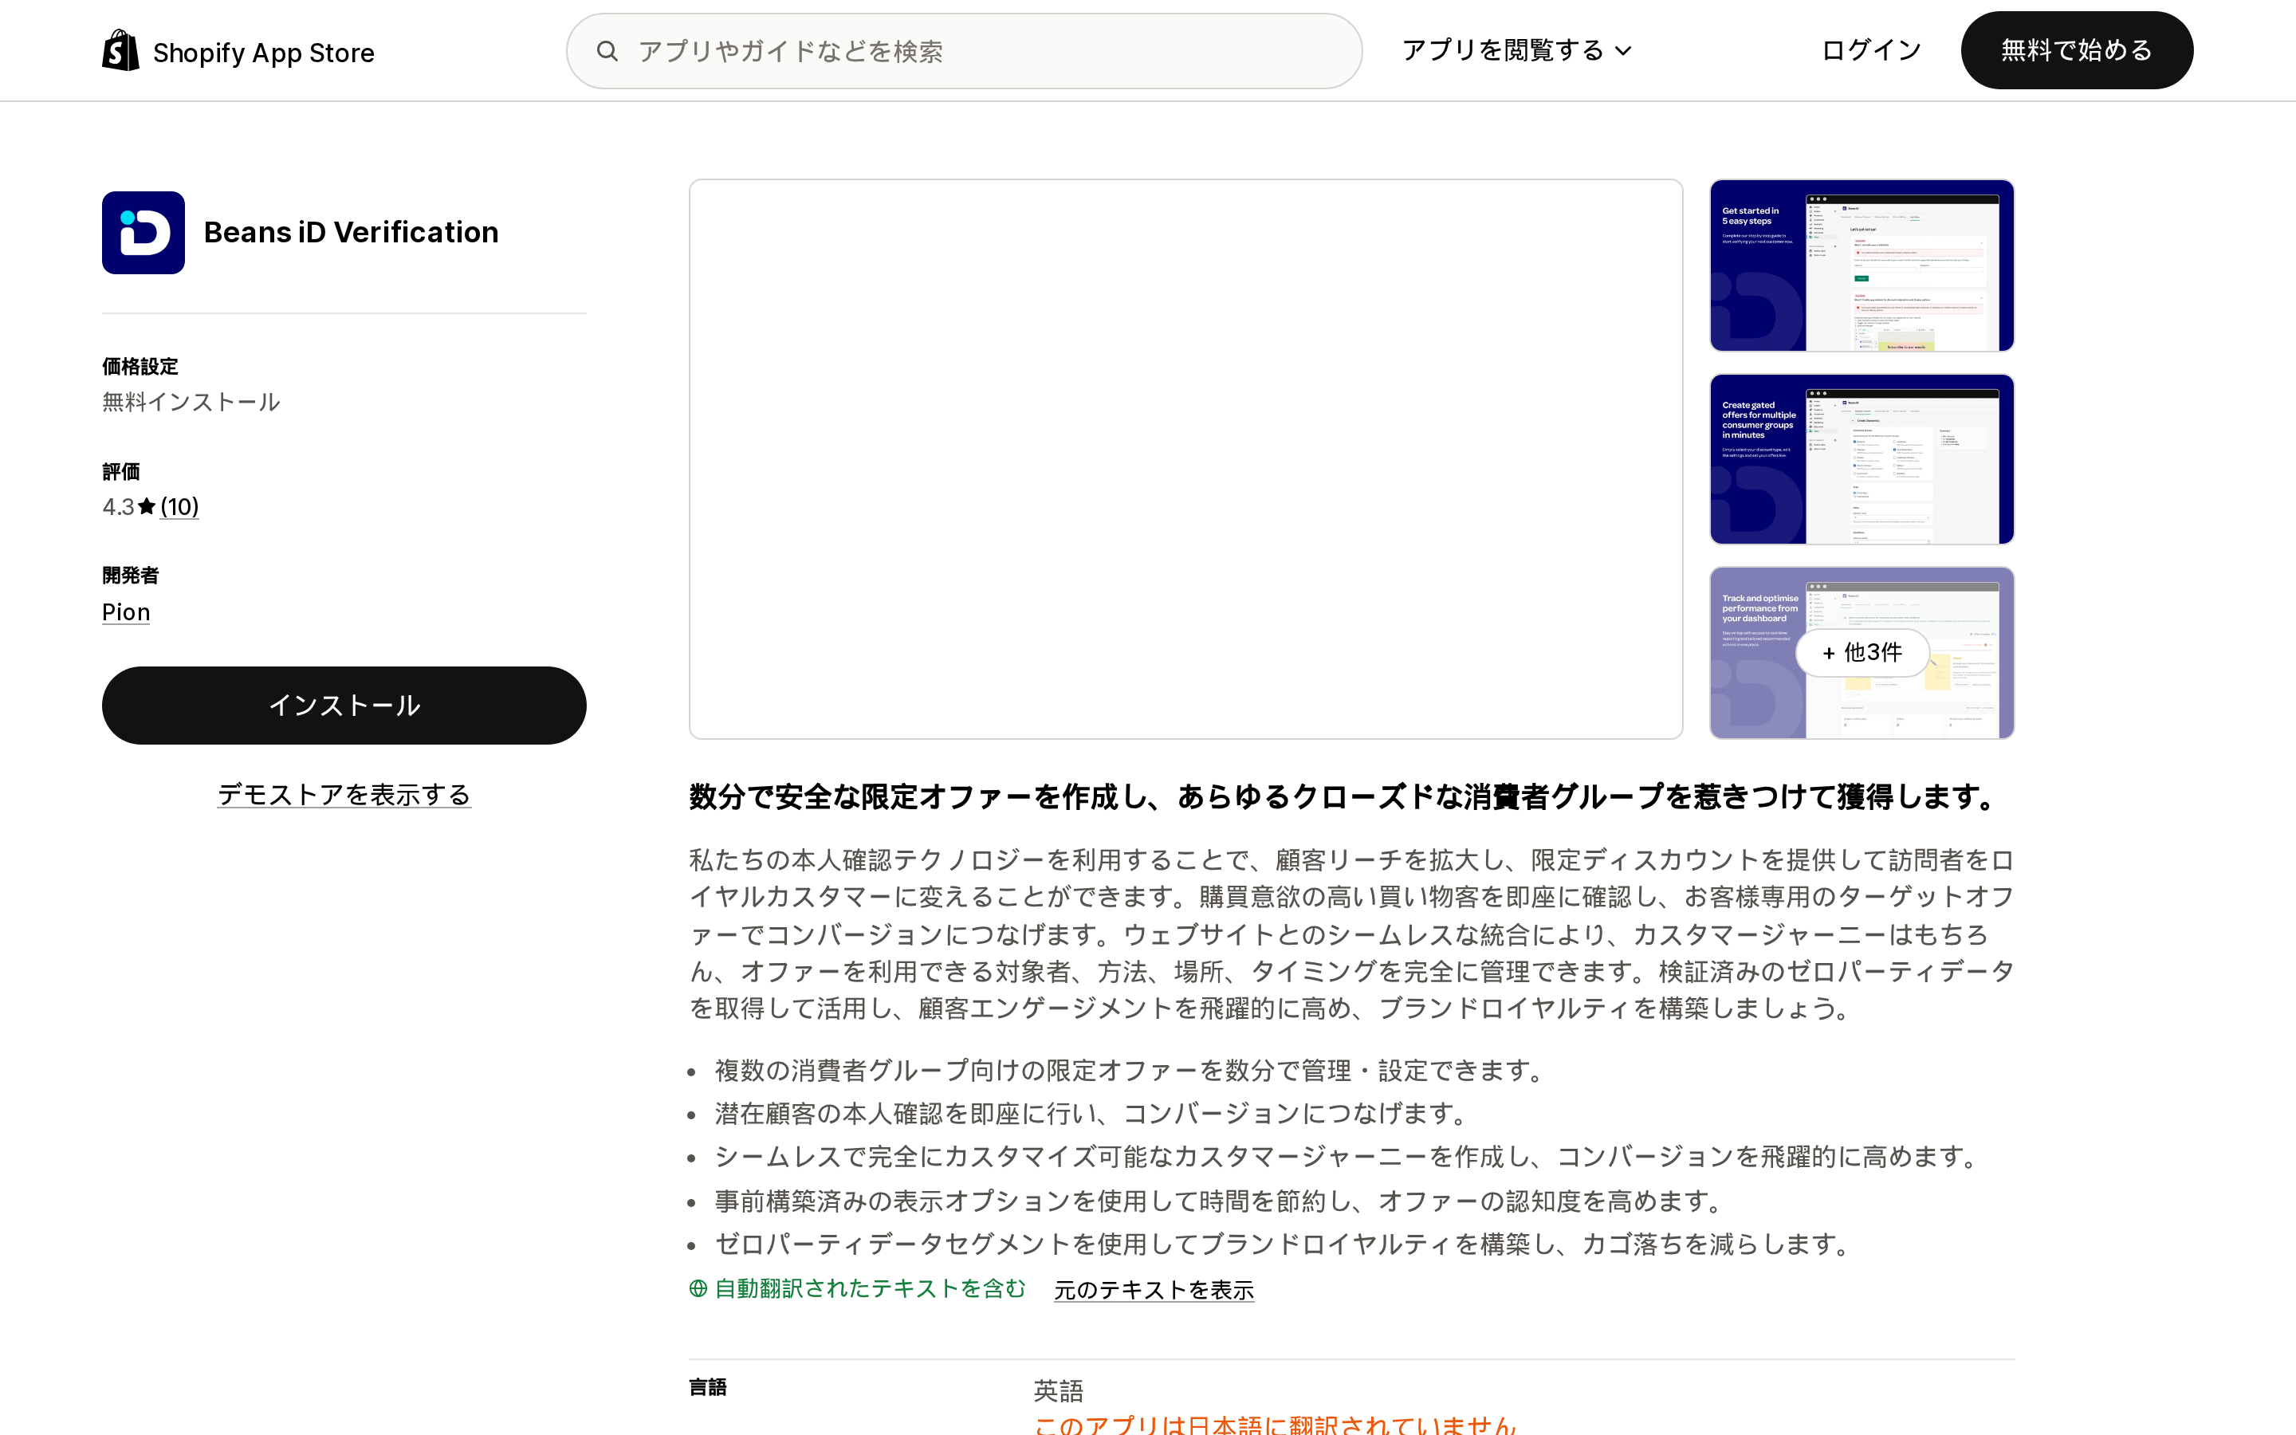This screenshot has width=2296, height=1435.
Task: Click the globe auto-translation icon
Action: click(698, 1288)
